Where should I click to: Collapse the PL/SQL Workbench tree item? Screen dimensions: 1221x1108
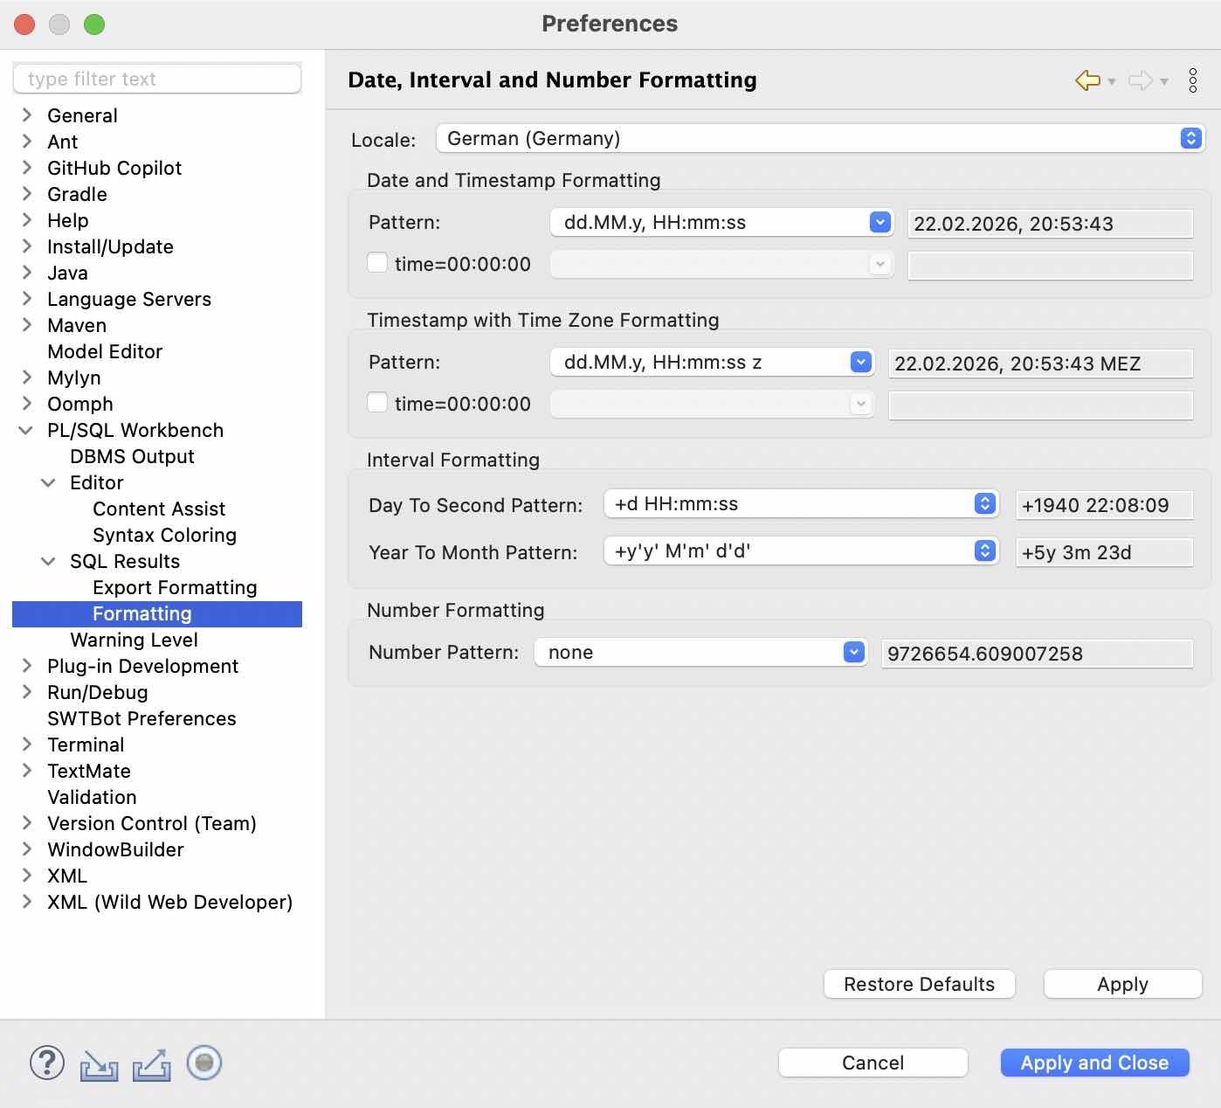pyautogui.click(x=24, y=430)
